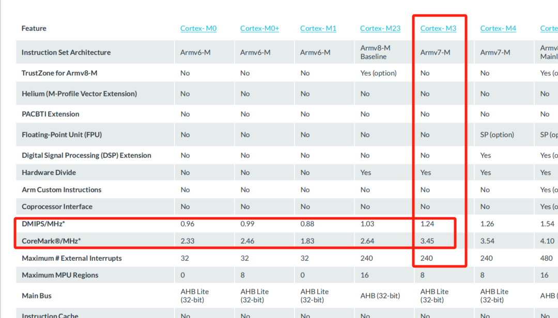The width and height of the screenshot is (558, 318).
Task: Click the 4.10 CoreMark value
Action: tap(547, 241)
